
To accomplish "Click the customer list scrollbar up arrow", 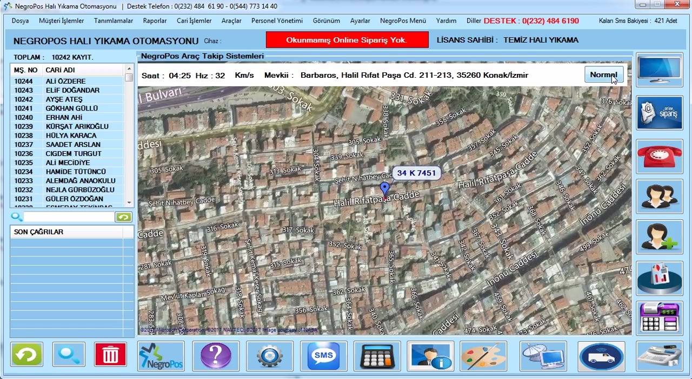I will 129,69.
